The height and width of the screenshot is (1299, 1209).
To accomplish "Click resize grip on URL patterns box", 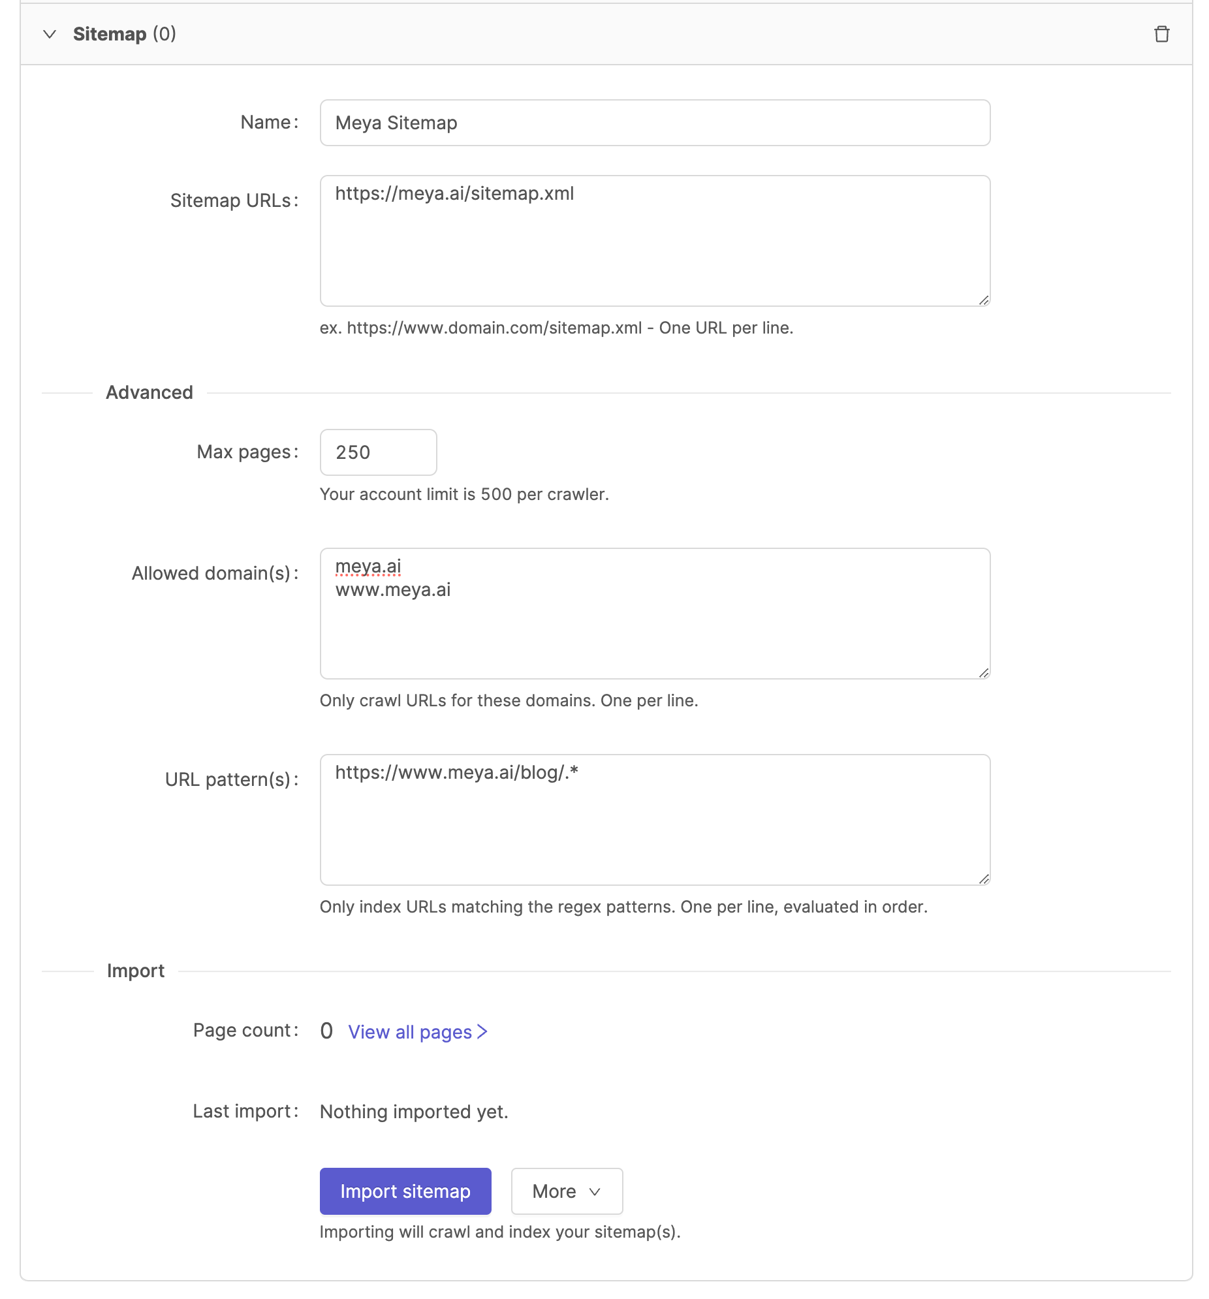I will [983, 879].
